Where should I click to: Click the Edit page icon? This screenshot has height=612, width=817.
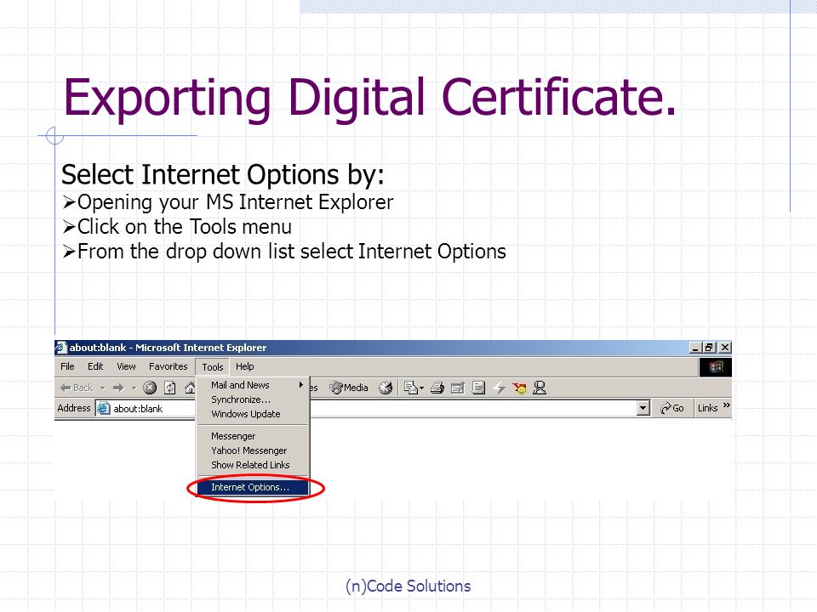click(x=458, y=388)
